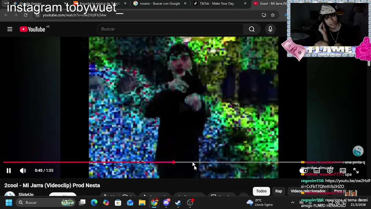371x209 pixels.
Task: Open the SlideUp channel name
Action: [26, 194]
